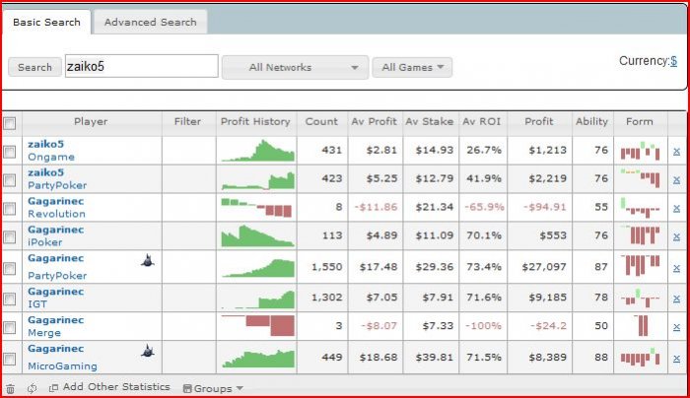690x398 pixels.
Task: Remove Gagarinec Merge row with X
Action: 677,327
